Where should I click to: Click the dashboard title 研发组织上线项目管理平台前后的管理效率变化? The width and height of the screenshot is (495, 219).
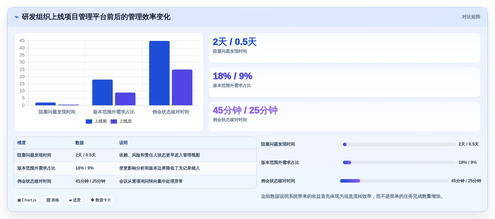click(96, 17)
